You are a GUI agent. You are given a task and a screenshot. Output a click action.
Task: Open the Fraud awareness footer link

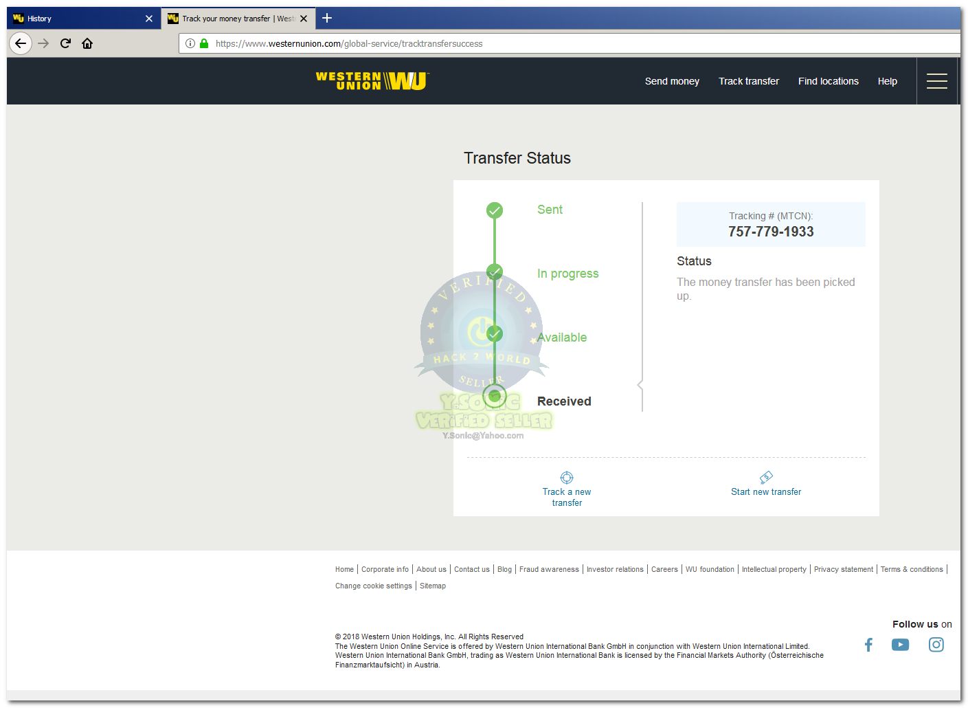tap(549, 569)
